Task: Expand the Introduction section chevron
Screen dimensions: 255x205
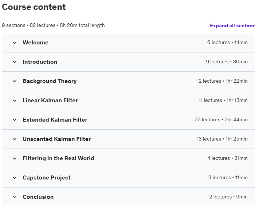Action: coord(15,62)
